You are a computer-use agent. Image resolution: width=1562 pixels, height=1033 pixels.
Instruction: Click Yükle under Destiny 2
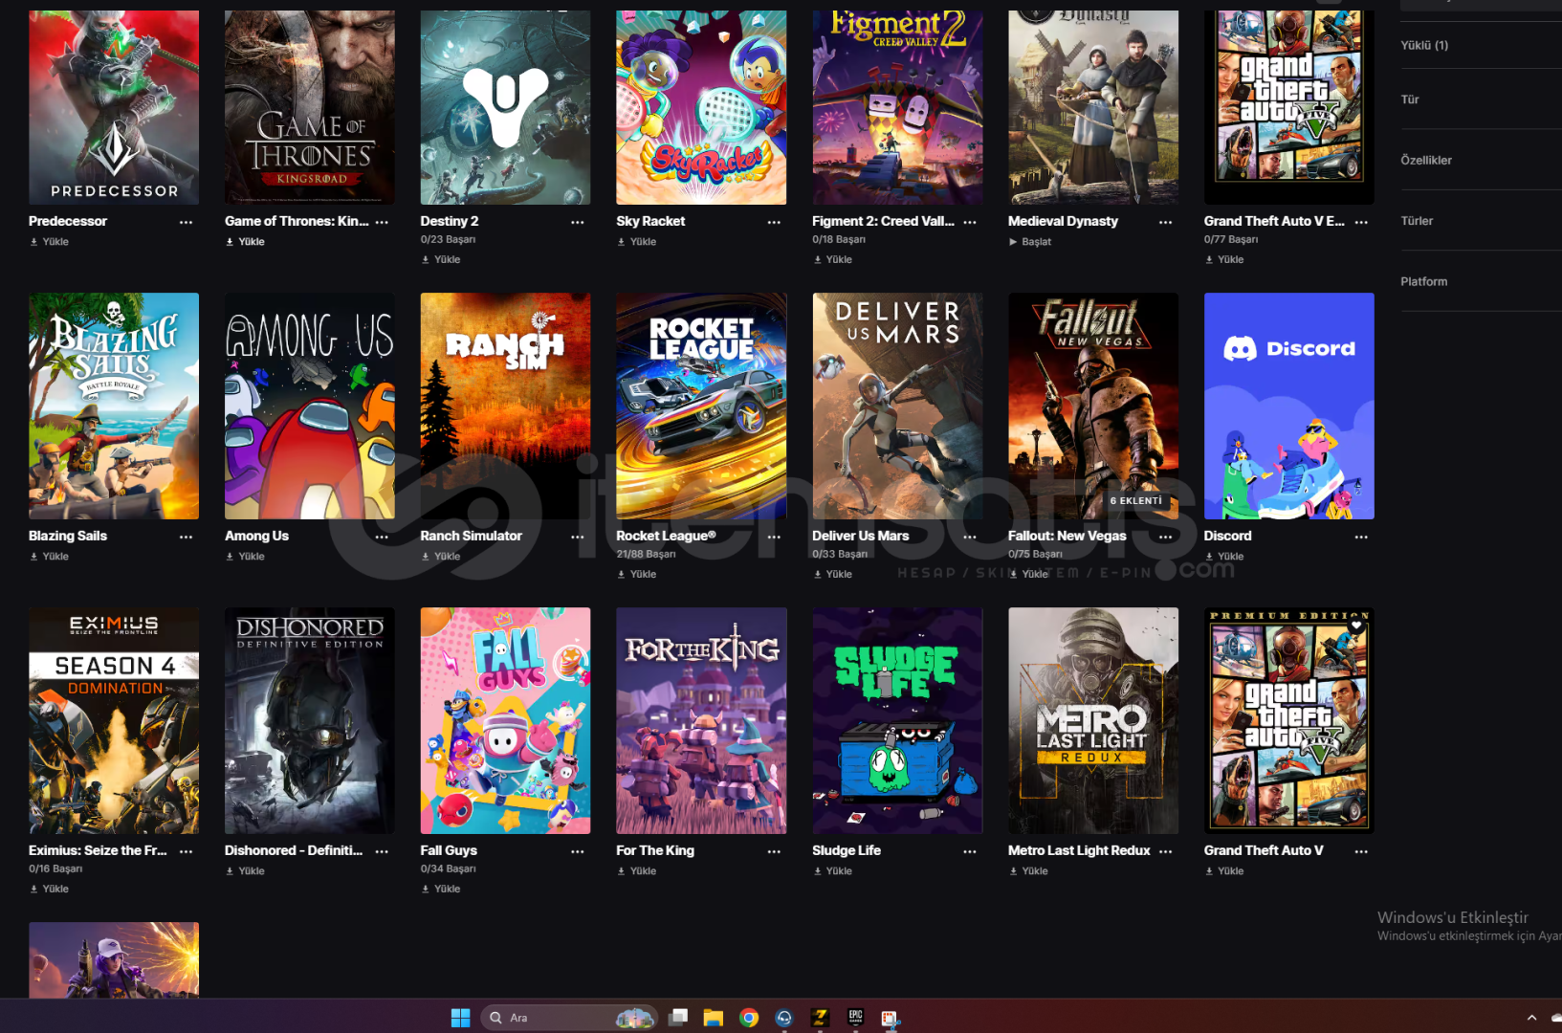point(441,260)
